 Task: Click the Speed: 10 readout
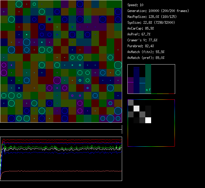[x=136, y=5]
